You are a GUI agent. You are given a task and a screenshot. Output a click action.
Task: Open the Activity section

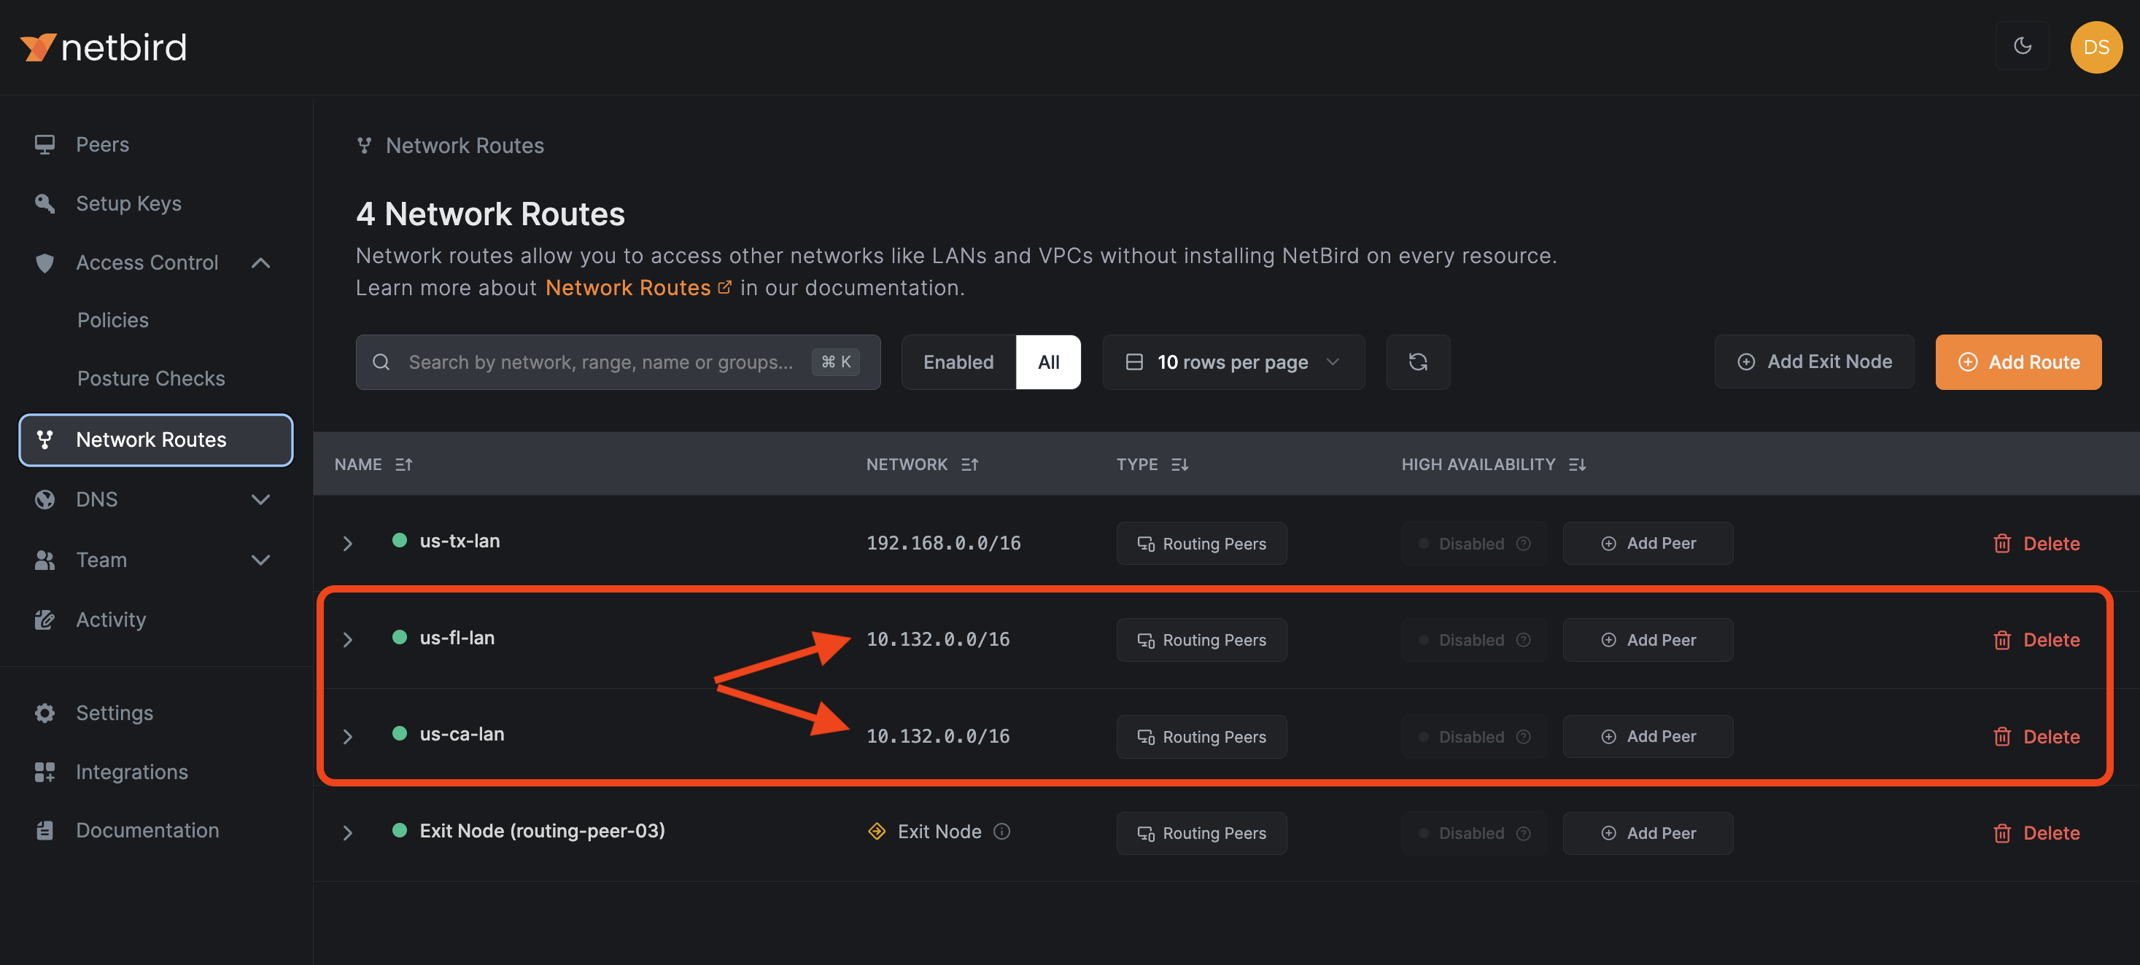click(110, 619)
